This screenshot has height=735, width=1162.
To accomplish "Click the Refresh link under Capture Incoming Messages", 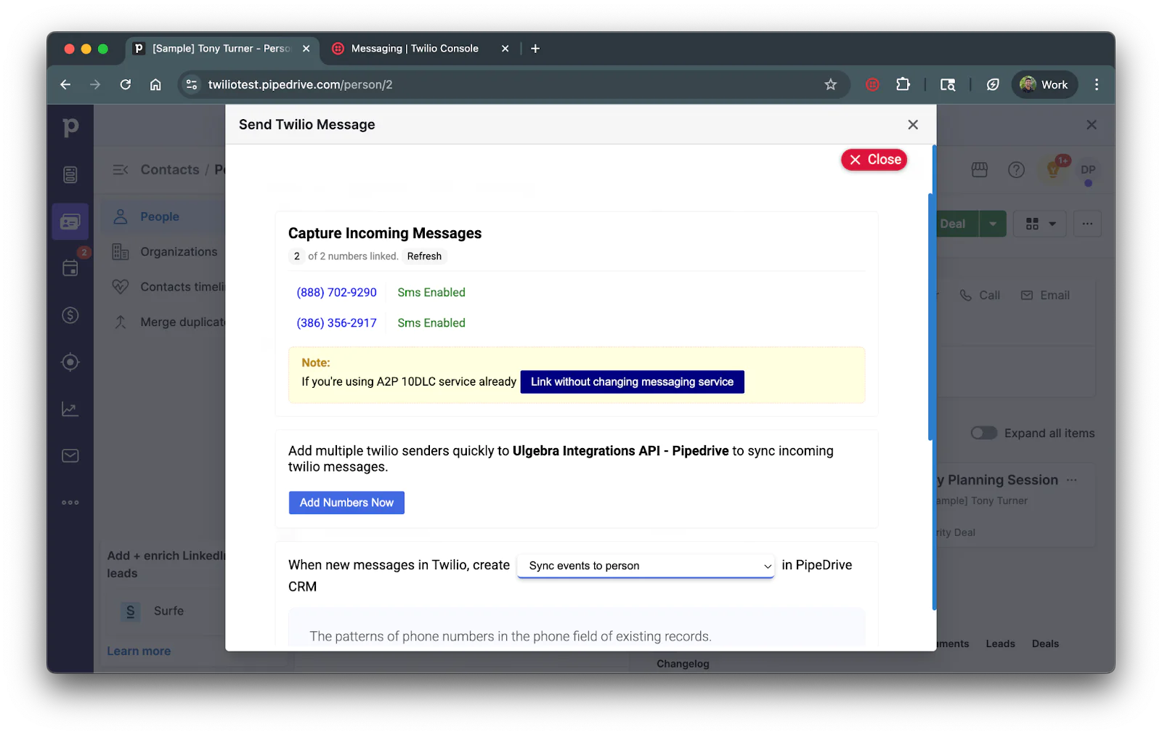I will coord(424,256).
